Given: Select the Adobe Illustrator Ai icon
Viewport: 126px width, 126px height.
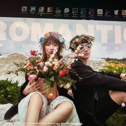Looking at the screenshot, I should click(92, 11).
